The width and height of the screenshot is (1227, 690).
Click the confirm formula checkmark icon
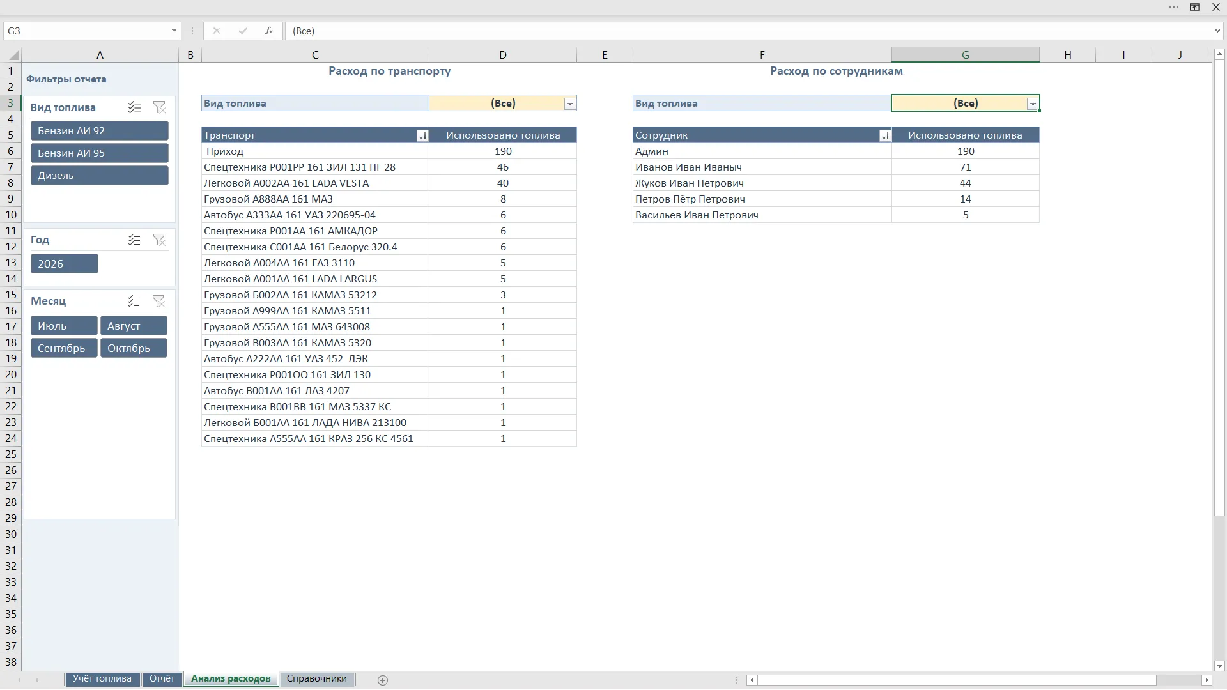pos(243,31)
